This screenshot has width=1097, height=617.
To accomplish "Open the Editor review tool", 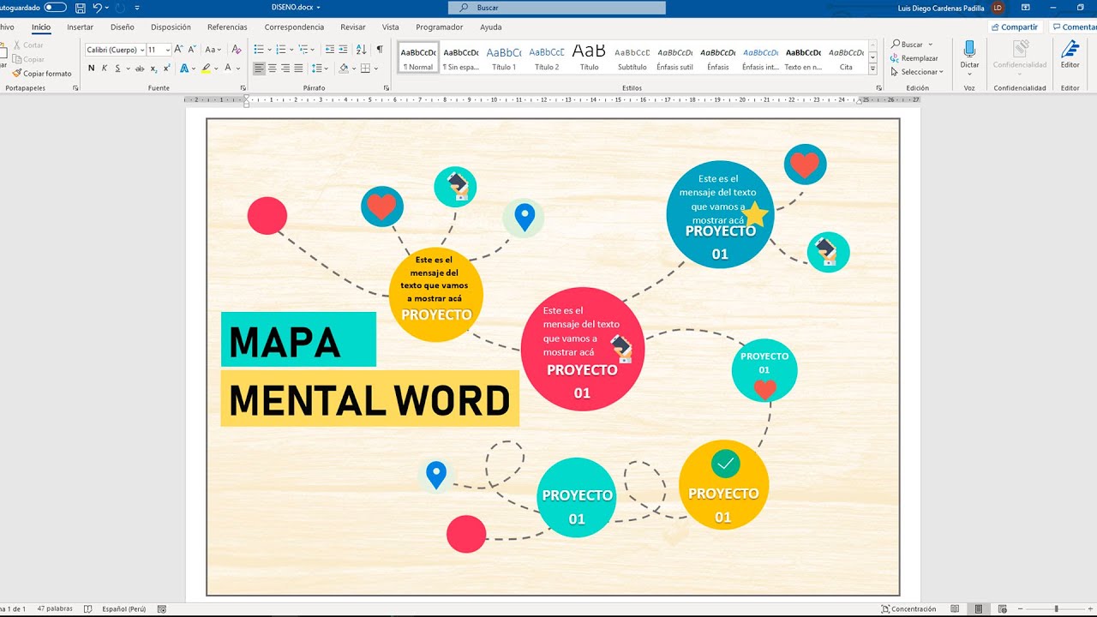I will 1070,49.
